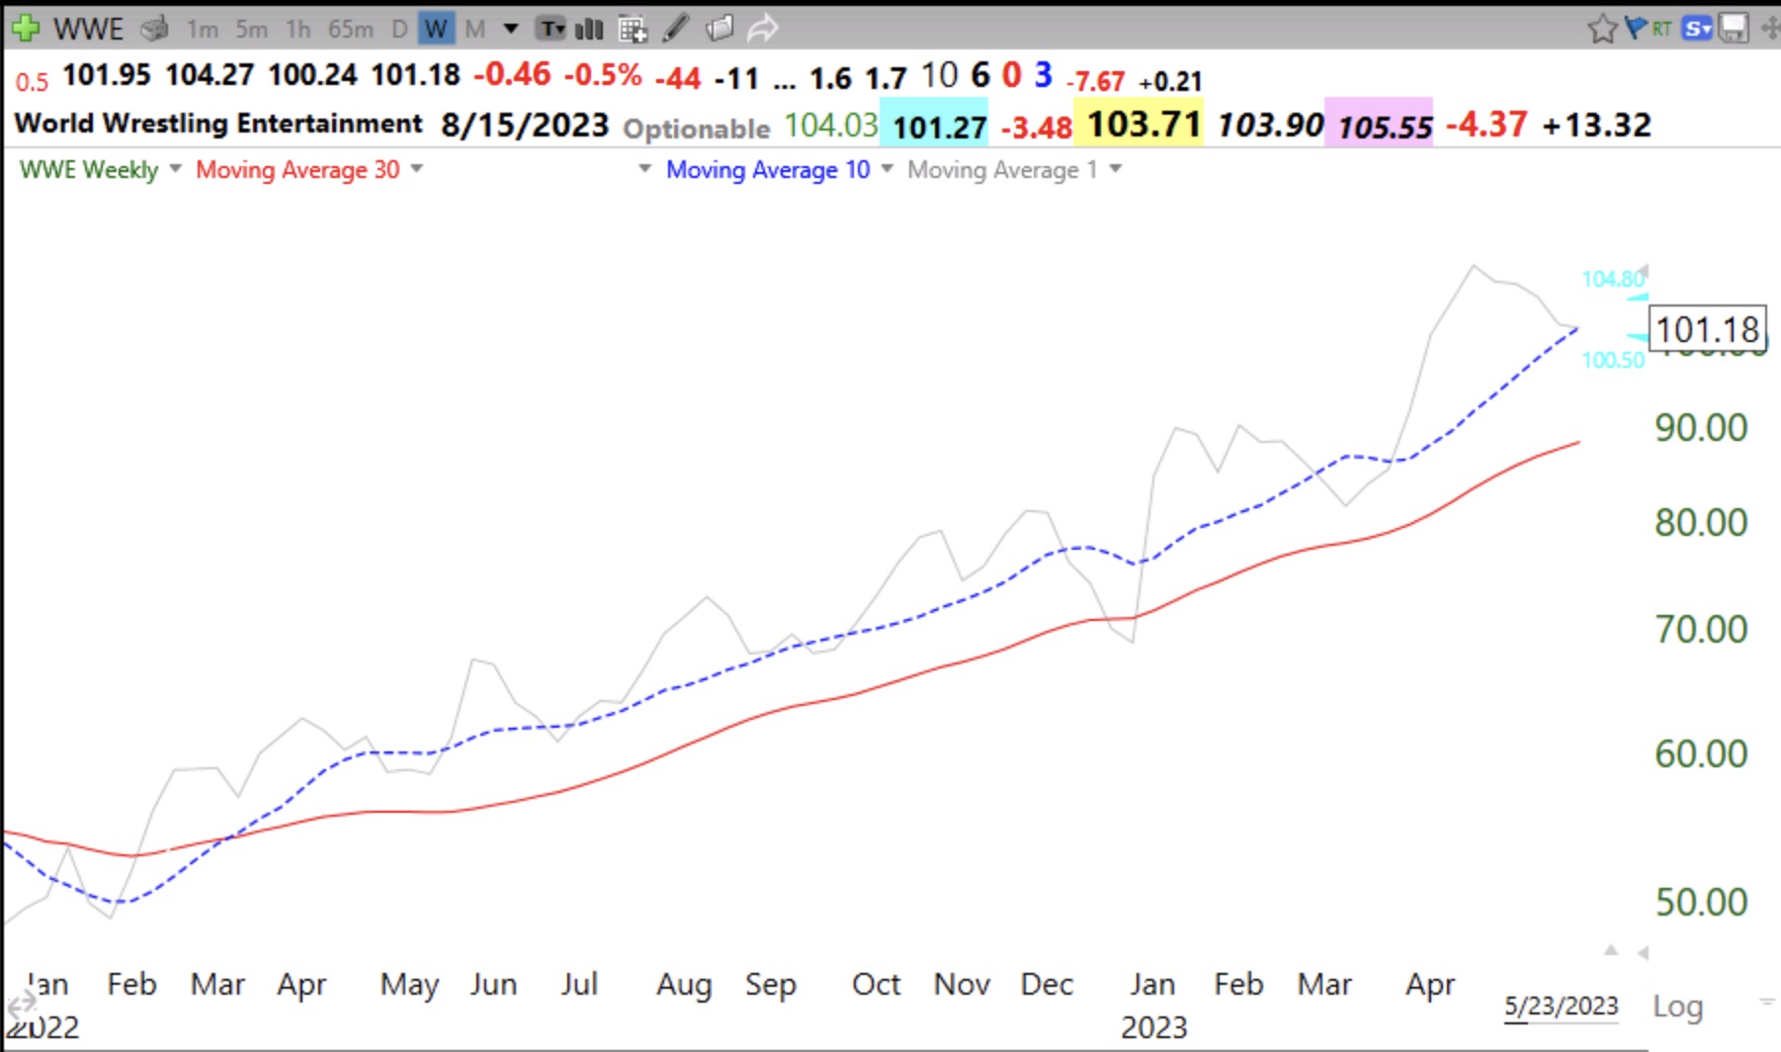
Task: Open the Moving Average 30 dropdown
Action: (417, 169)
